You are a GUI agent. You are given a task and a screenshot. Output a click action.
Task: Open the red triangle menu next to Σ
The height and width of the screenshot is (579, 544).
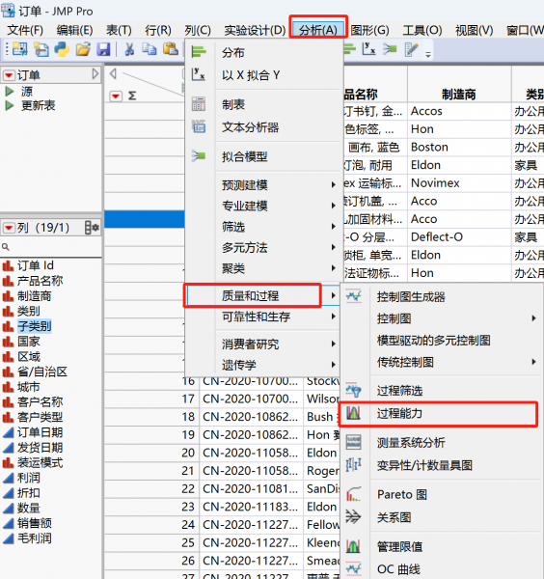(116, 96)
